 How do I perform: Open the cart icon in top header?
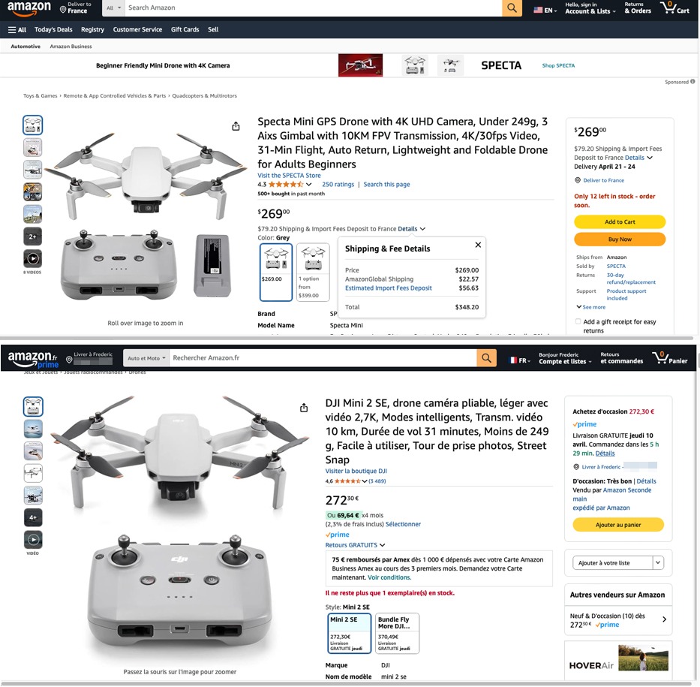coord(674,8)
